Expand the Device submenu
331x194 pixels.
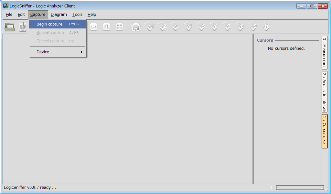click(x=57, y=52)
